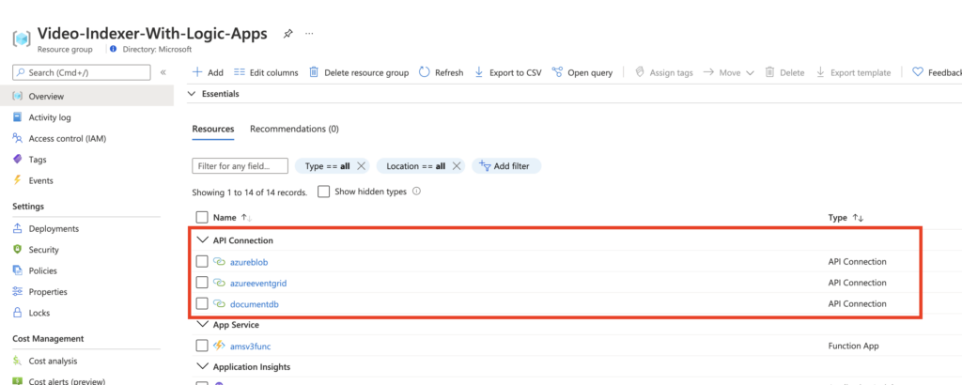
Task: Click the Delete resource group trash icon
Action: pos(314,72)
